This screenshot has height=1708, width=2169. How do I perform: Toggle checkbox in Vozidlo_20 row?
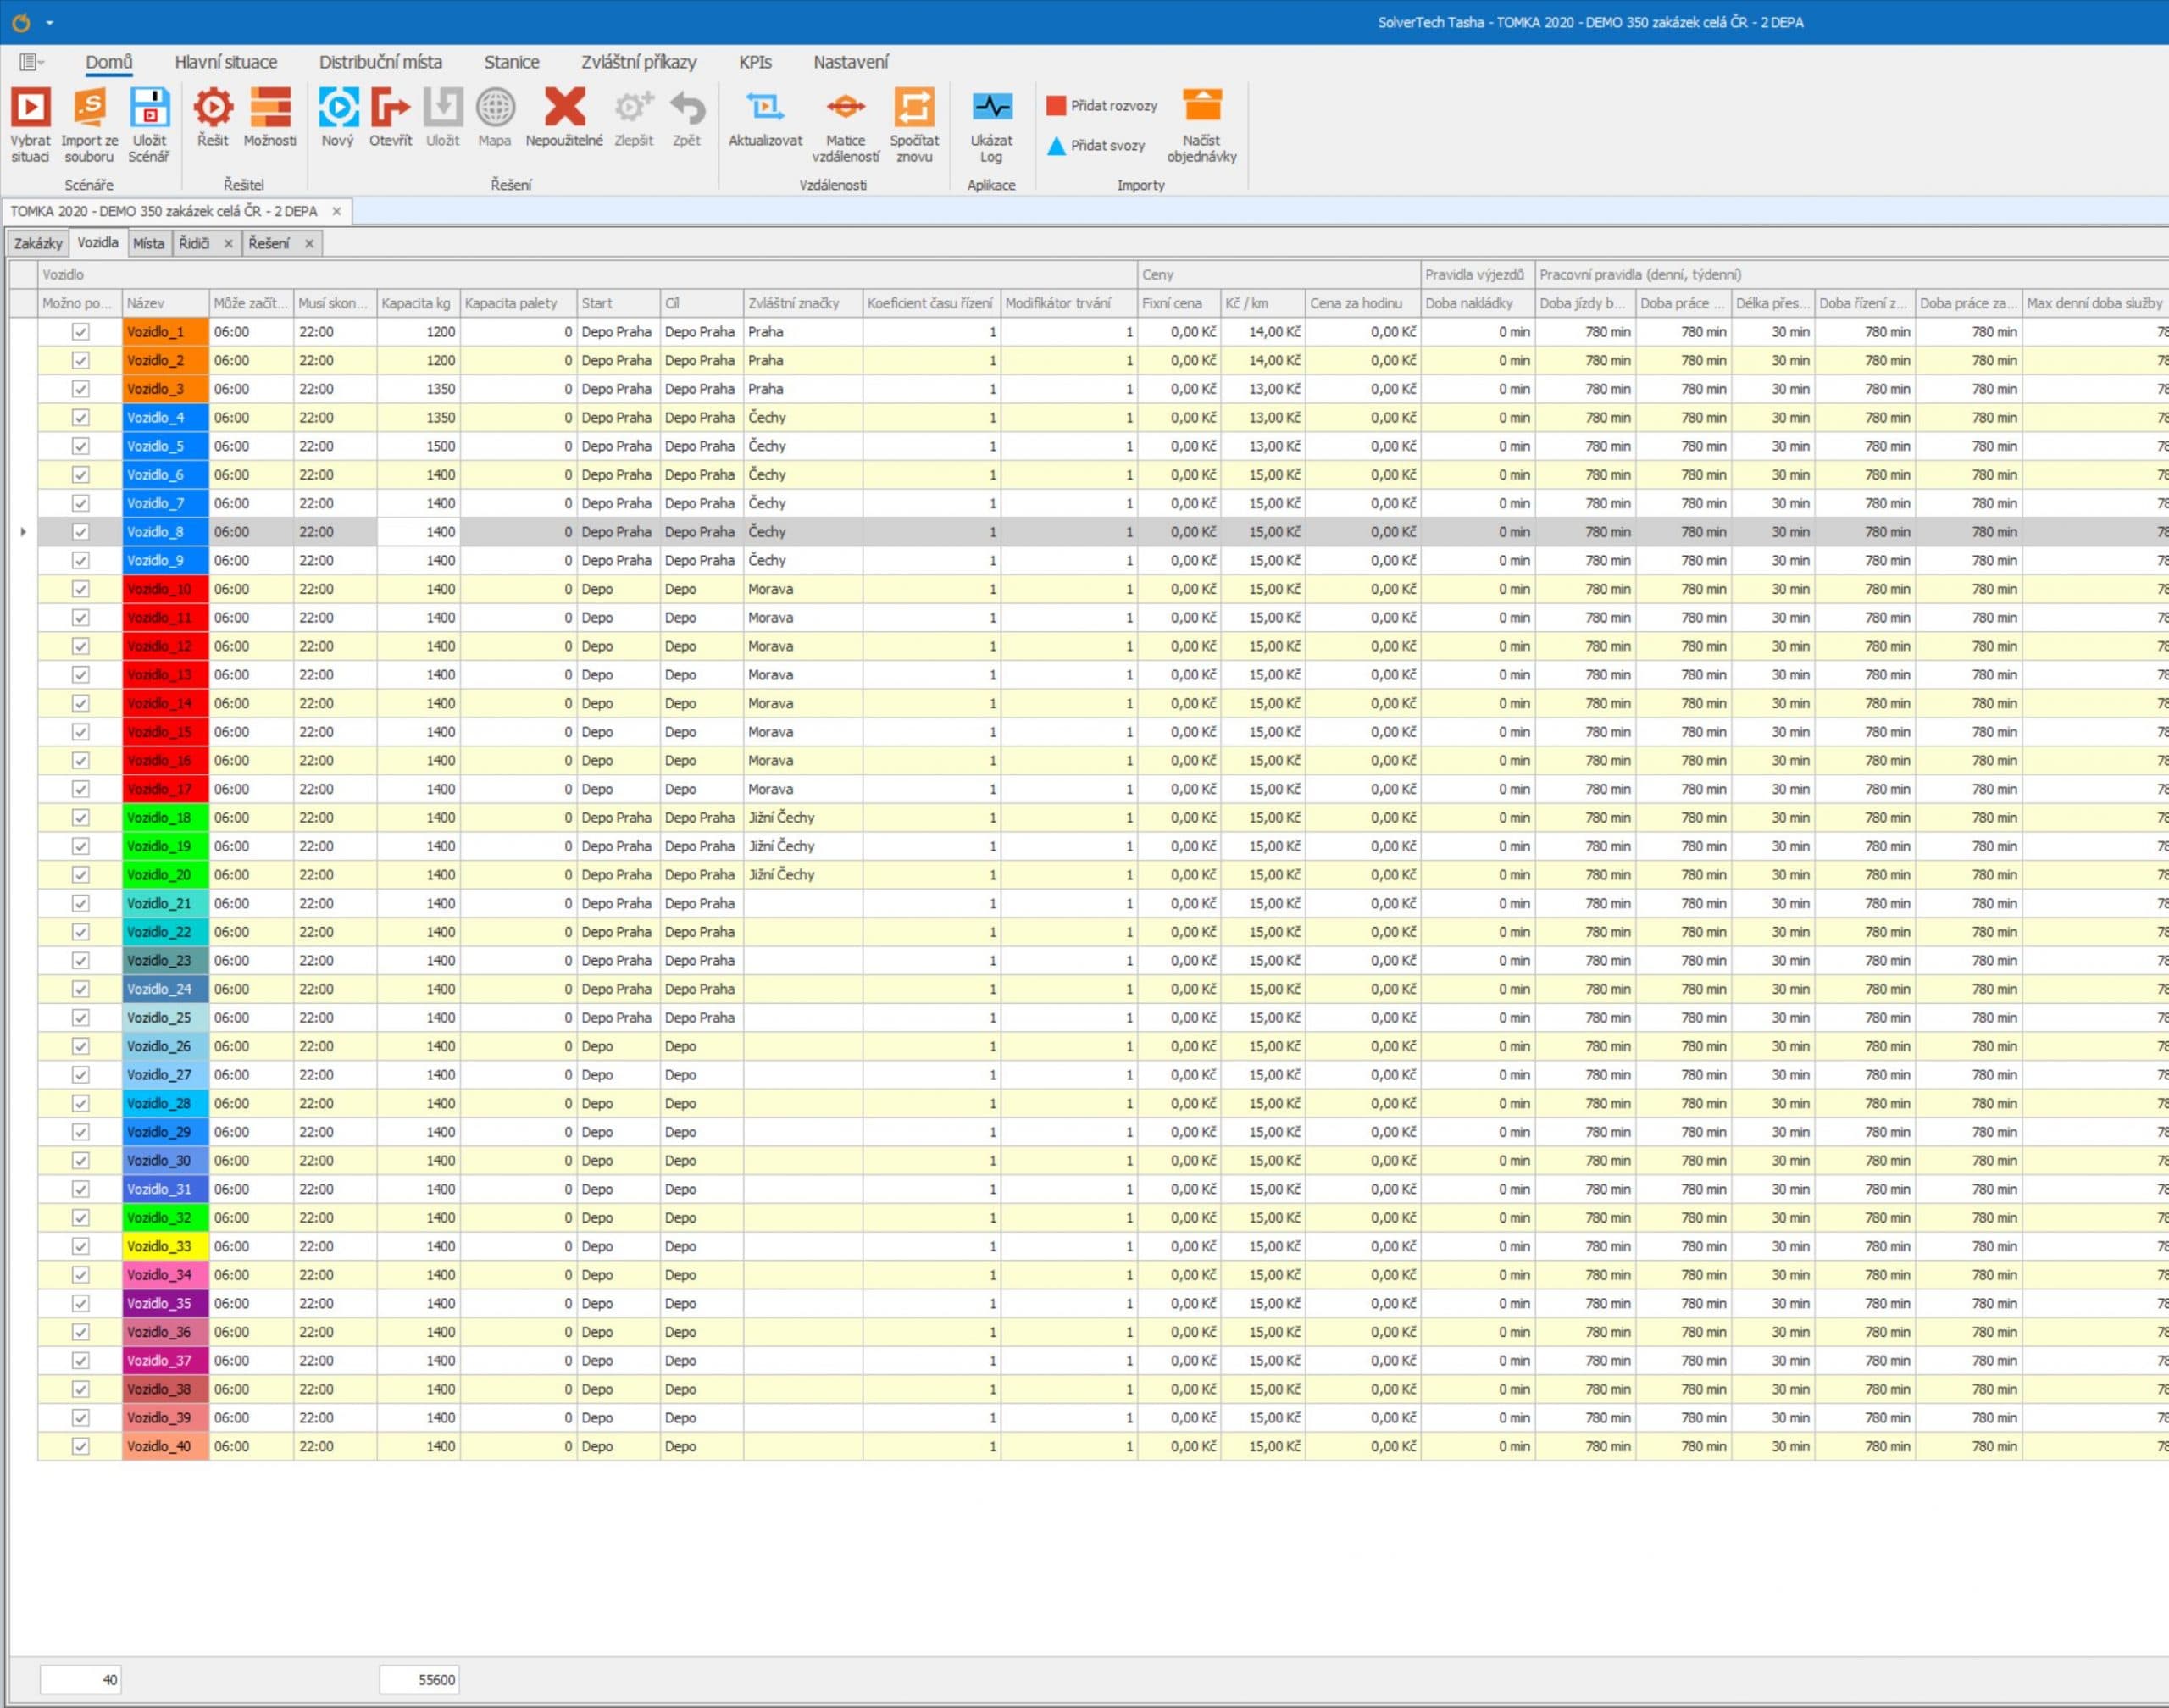(x=81, y=875)
